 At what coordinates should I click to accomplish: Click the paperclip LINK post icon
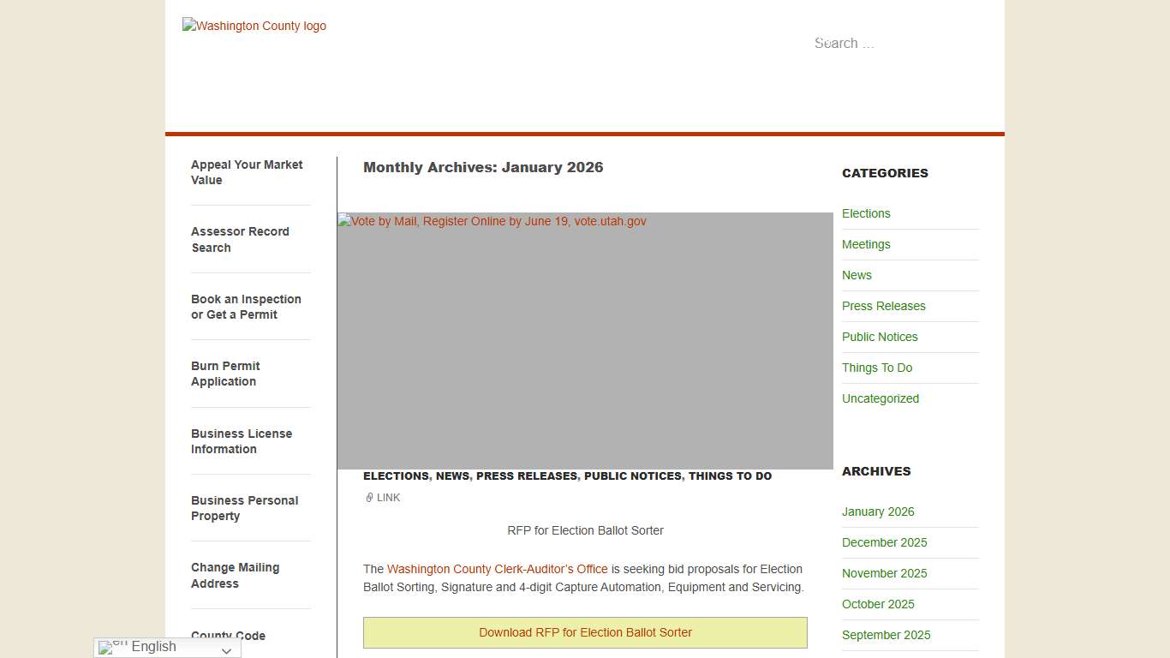[x=369, y=498]
